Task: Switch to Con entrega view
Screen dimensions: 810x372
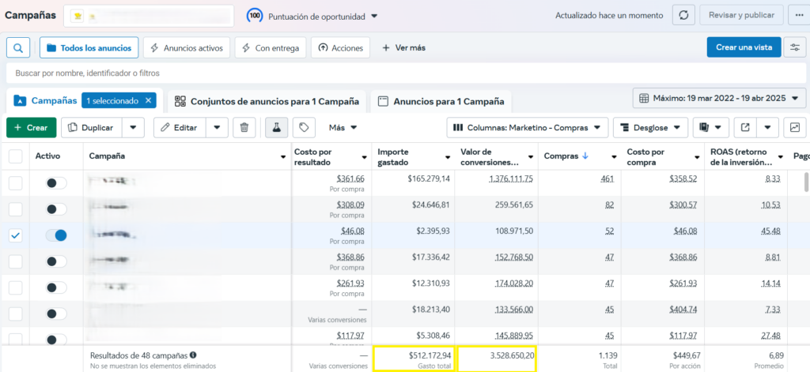Action: tap(271, 48)
